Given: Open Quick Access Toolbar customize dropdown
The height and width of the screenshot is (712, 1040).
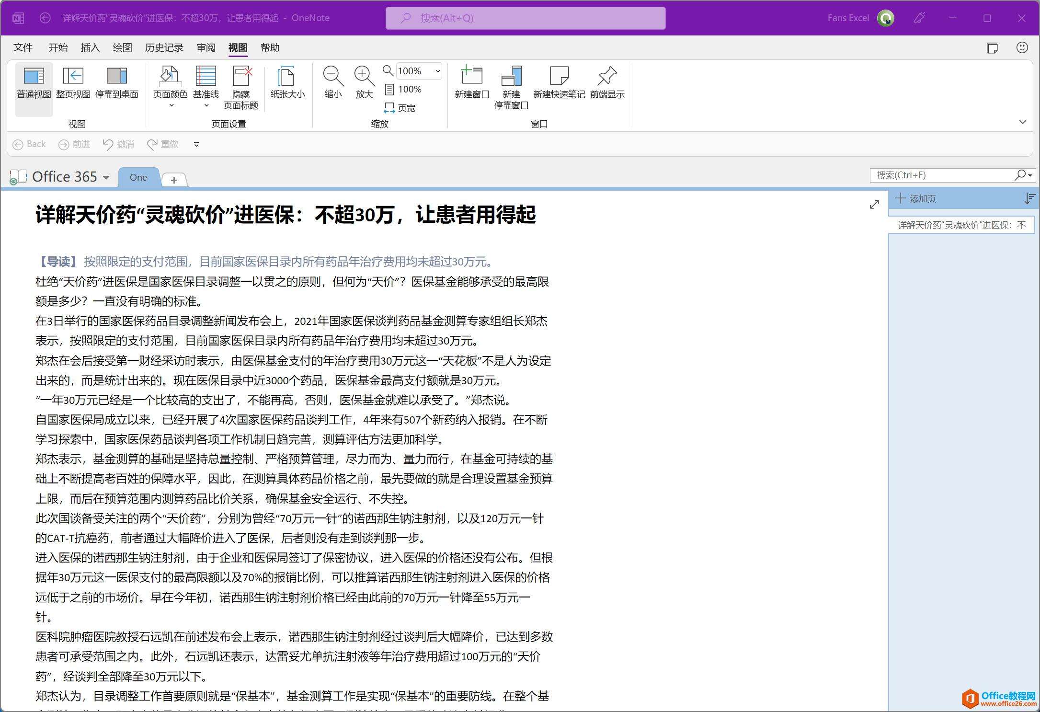Looking at the screenshot, I should (196, 144).
